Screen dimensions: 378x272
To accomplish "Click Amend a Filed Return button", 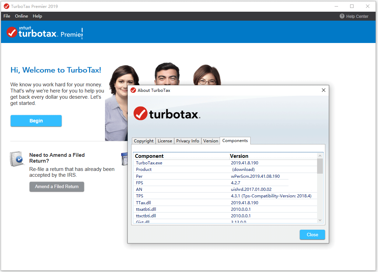I will pos(57,186).
